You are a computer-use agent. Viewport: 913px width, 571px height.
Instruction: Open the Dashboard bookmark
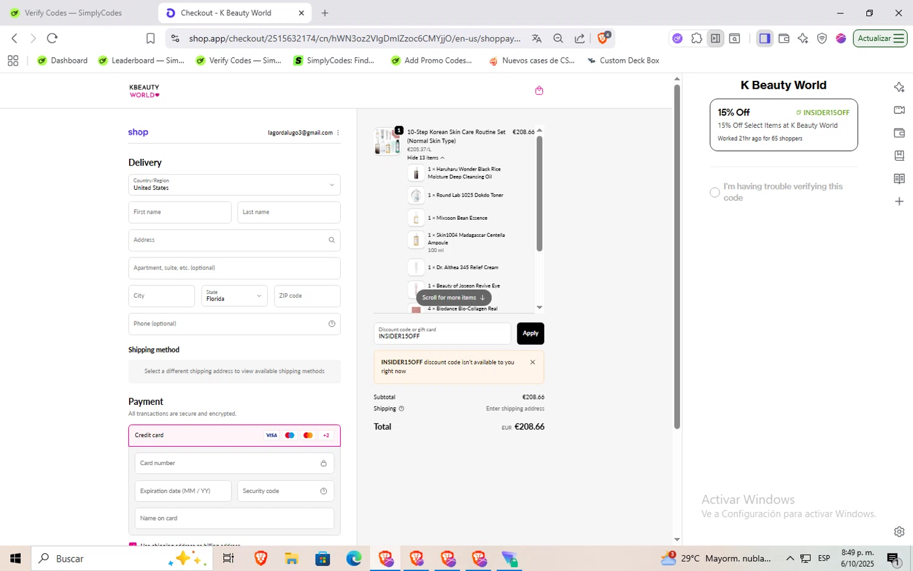[x=63, y=60]
